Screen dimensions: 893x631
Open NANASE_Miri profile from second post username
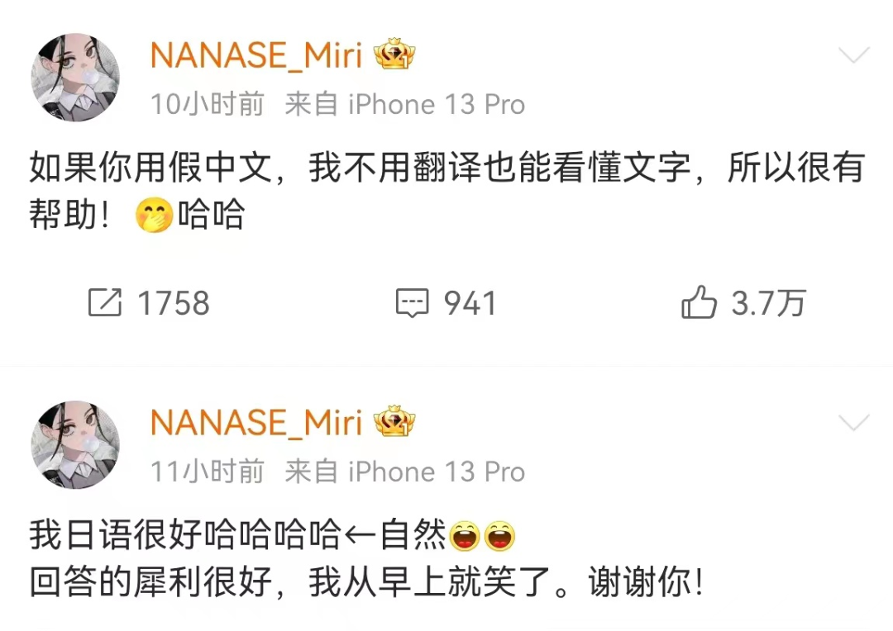(x=256, y=424)
